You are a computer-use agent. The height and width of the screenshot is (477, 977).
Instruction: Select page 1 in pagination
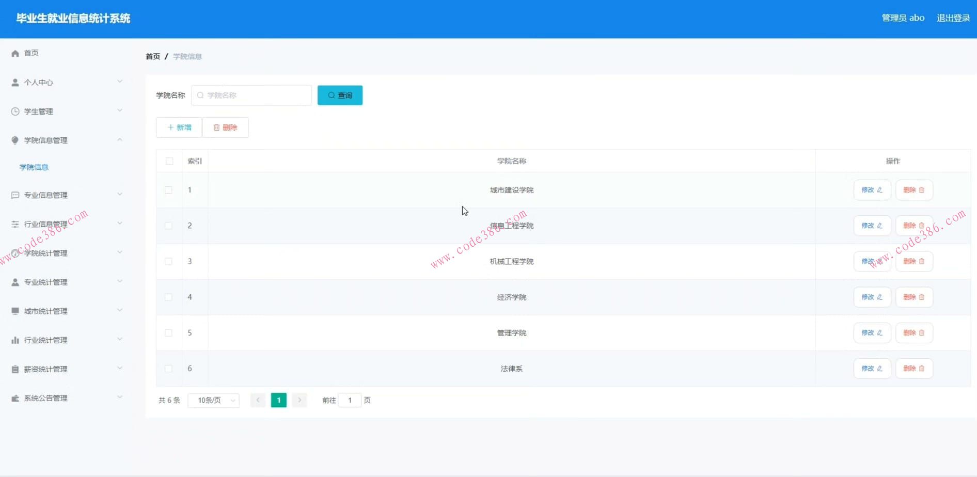click(279, 400)
